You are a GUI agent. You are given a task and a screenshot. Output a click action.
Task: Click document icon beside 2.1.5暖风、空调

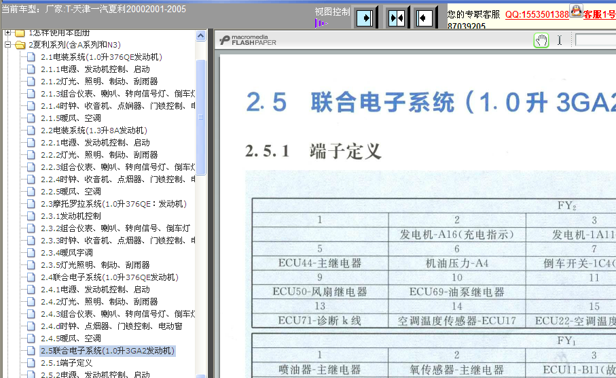(31, 118)
